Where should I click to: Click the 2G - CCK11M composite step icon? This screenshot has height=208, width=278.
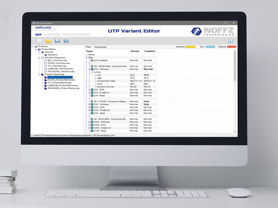point(92,101)
